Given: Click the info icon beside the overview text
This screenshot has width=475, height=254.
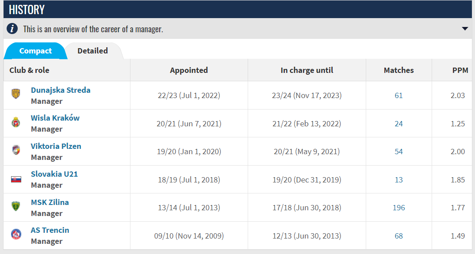Looking at the screenshot, I should coord(12,29).
